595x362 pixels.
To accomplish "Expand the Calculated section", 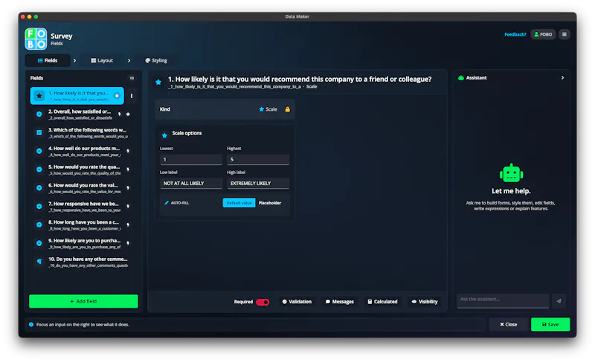I will click(x=382, y=302).
